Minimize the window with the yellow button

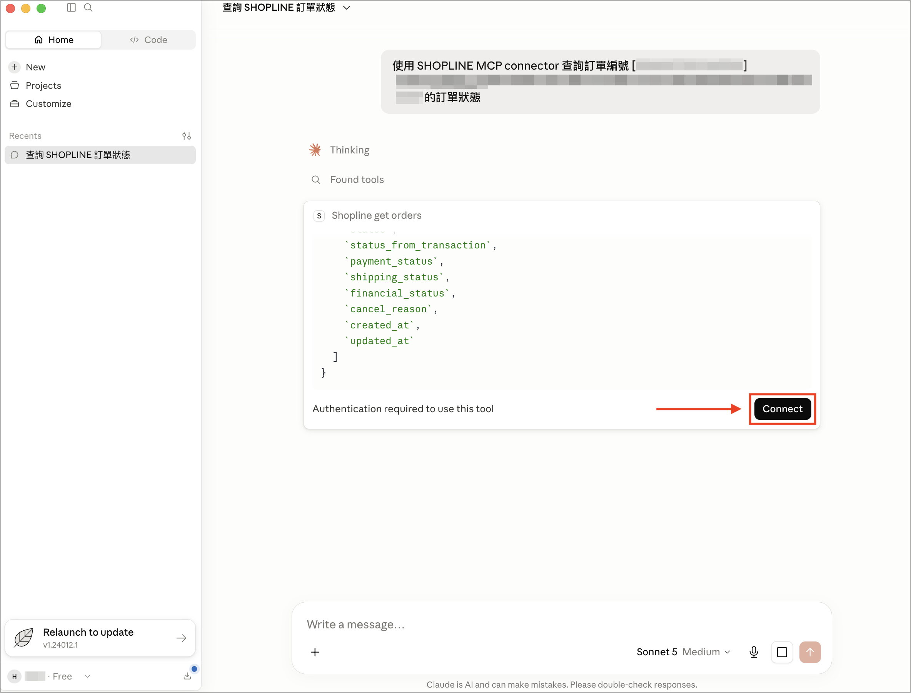[x=25, y=8]
